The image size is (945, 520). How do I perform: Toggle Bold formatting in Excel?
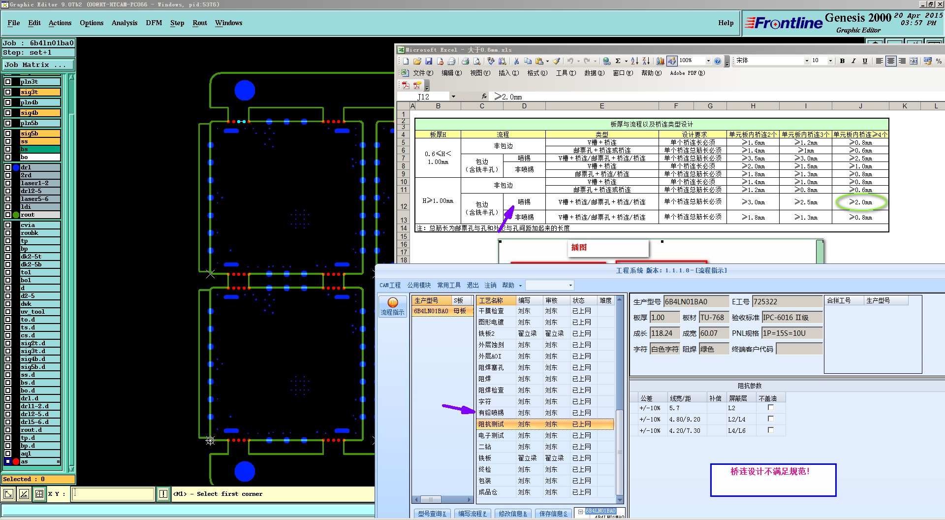tap(842, 61)
